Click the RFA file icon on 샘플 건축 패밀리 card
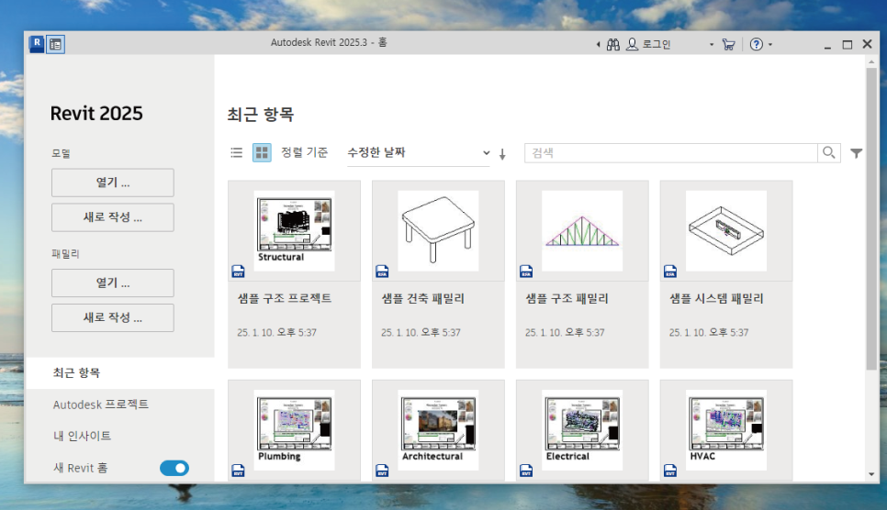The image size is (887, 510). click(382, 272)
